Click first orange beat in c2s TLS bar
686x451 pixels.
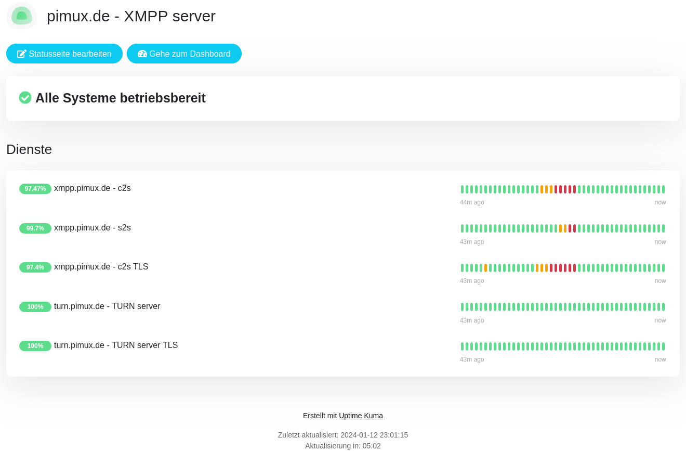[485, 268]
